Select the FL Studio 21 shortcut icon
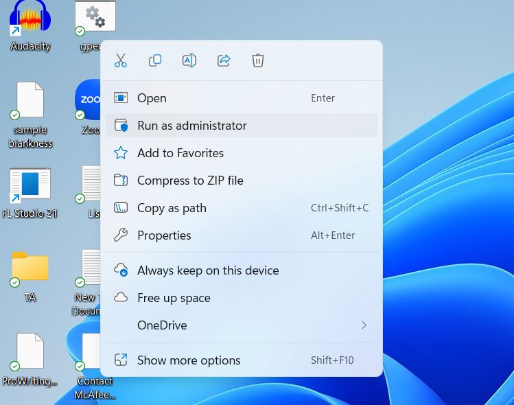This screenshot has width=514, height=405. tap(30, 187)
